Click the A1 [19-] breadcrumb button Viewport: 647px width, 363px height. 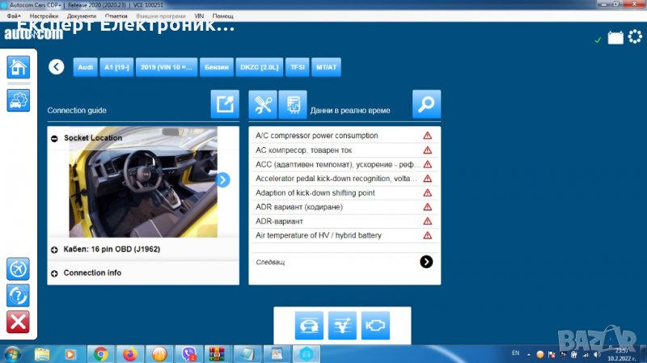tap(116, 67)
